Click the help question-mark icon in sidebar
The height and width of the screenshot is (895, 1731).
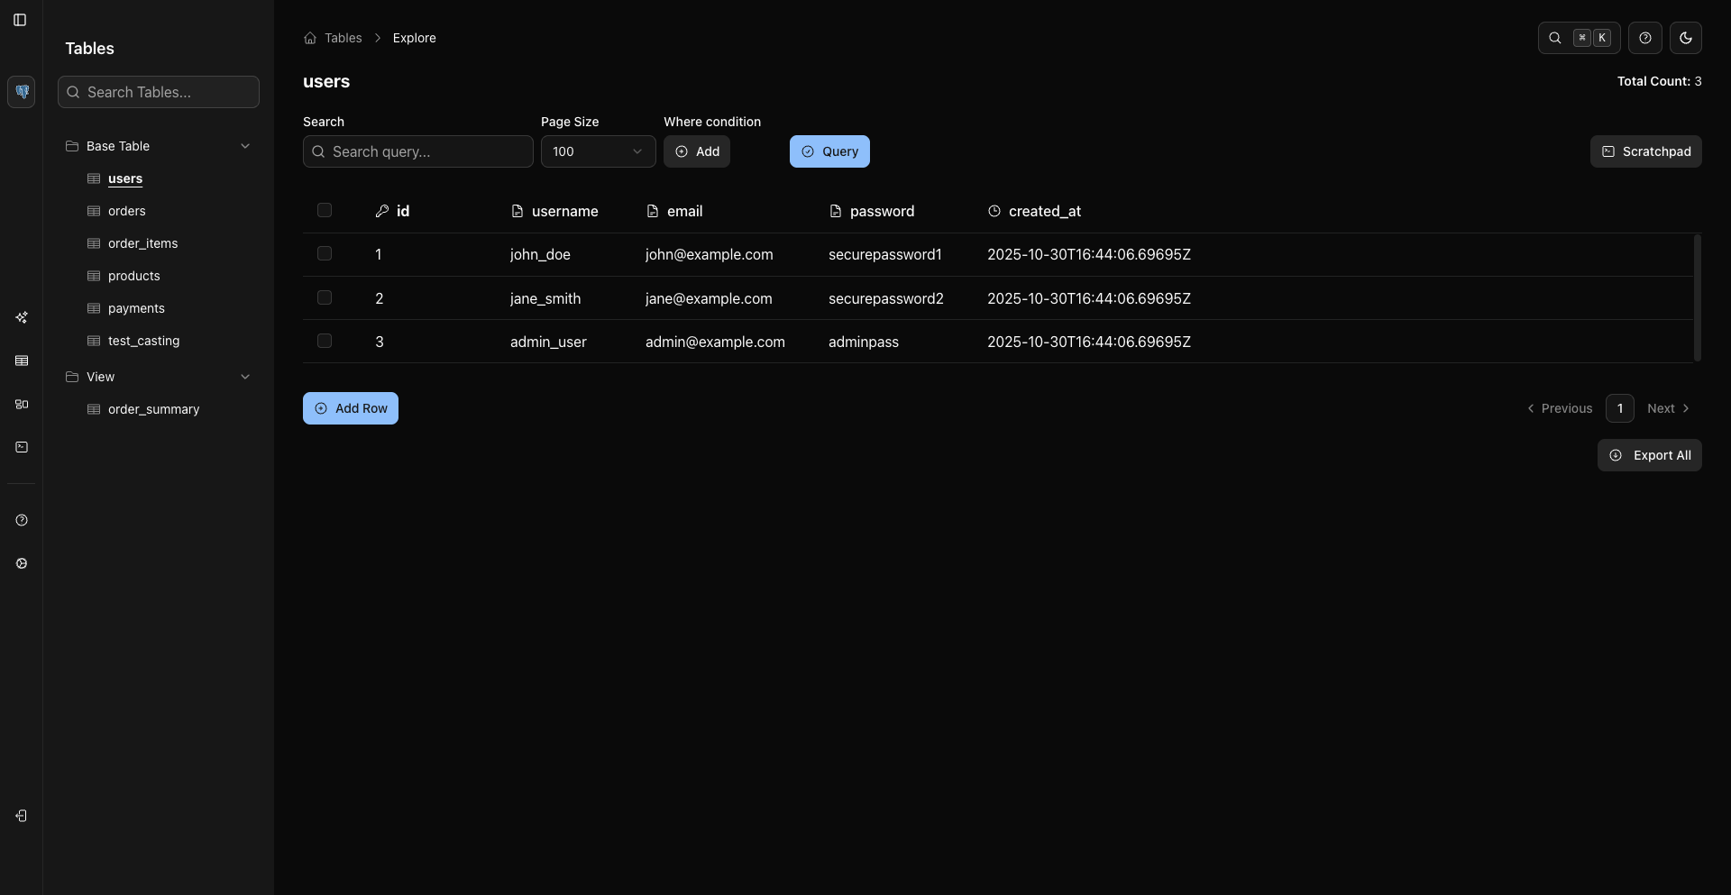click(x=22, y=520)
